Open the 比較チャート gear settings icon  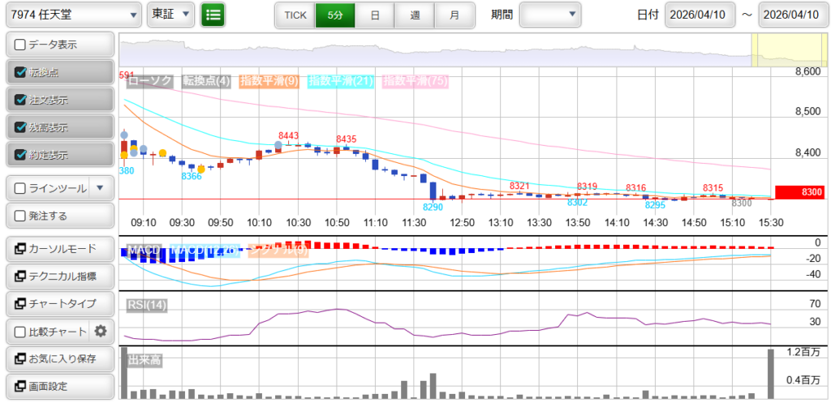[x=101, y=331]
